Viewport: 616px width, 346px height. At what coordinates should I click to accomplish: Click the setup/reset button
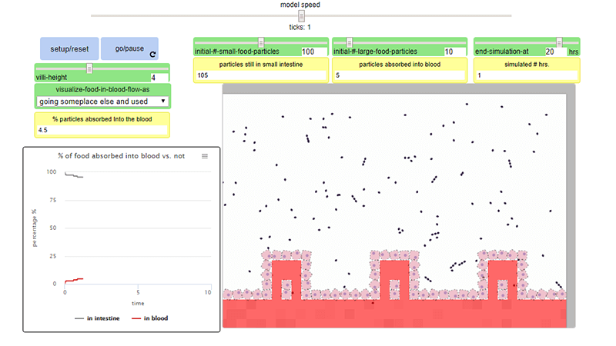coord(69,48)
